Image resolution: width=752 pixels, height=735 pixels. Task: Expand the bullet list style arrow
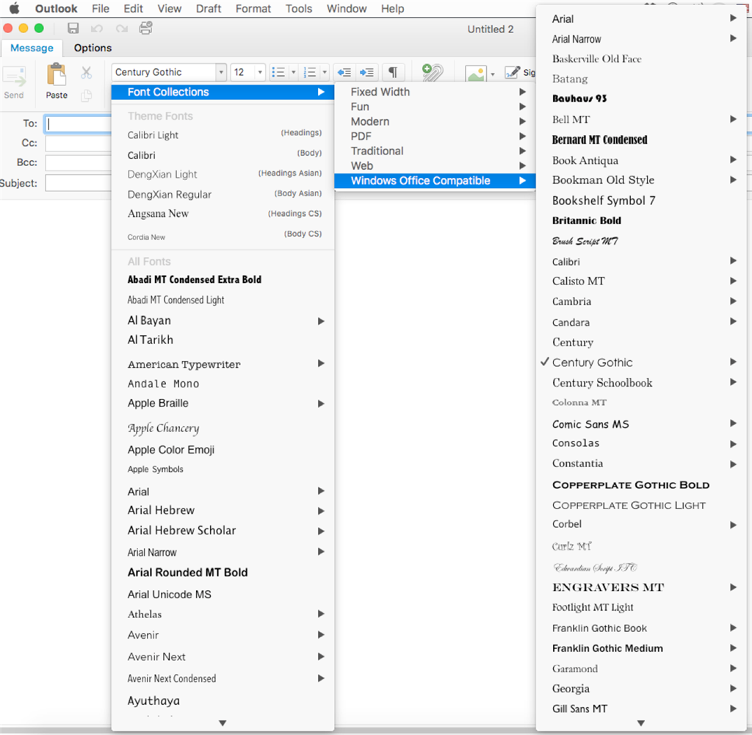294,73
